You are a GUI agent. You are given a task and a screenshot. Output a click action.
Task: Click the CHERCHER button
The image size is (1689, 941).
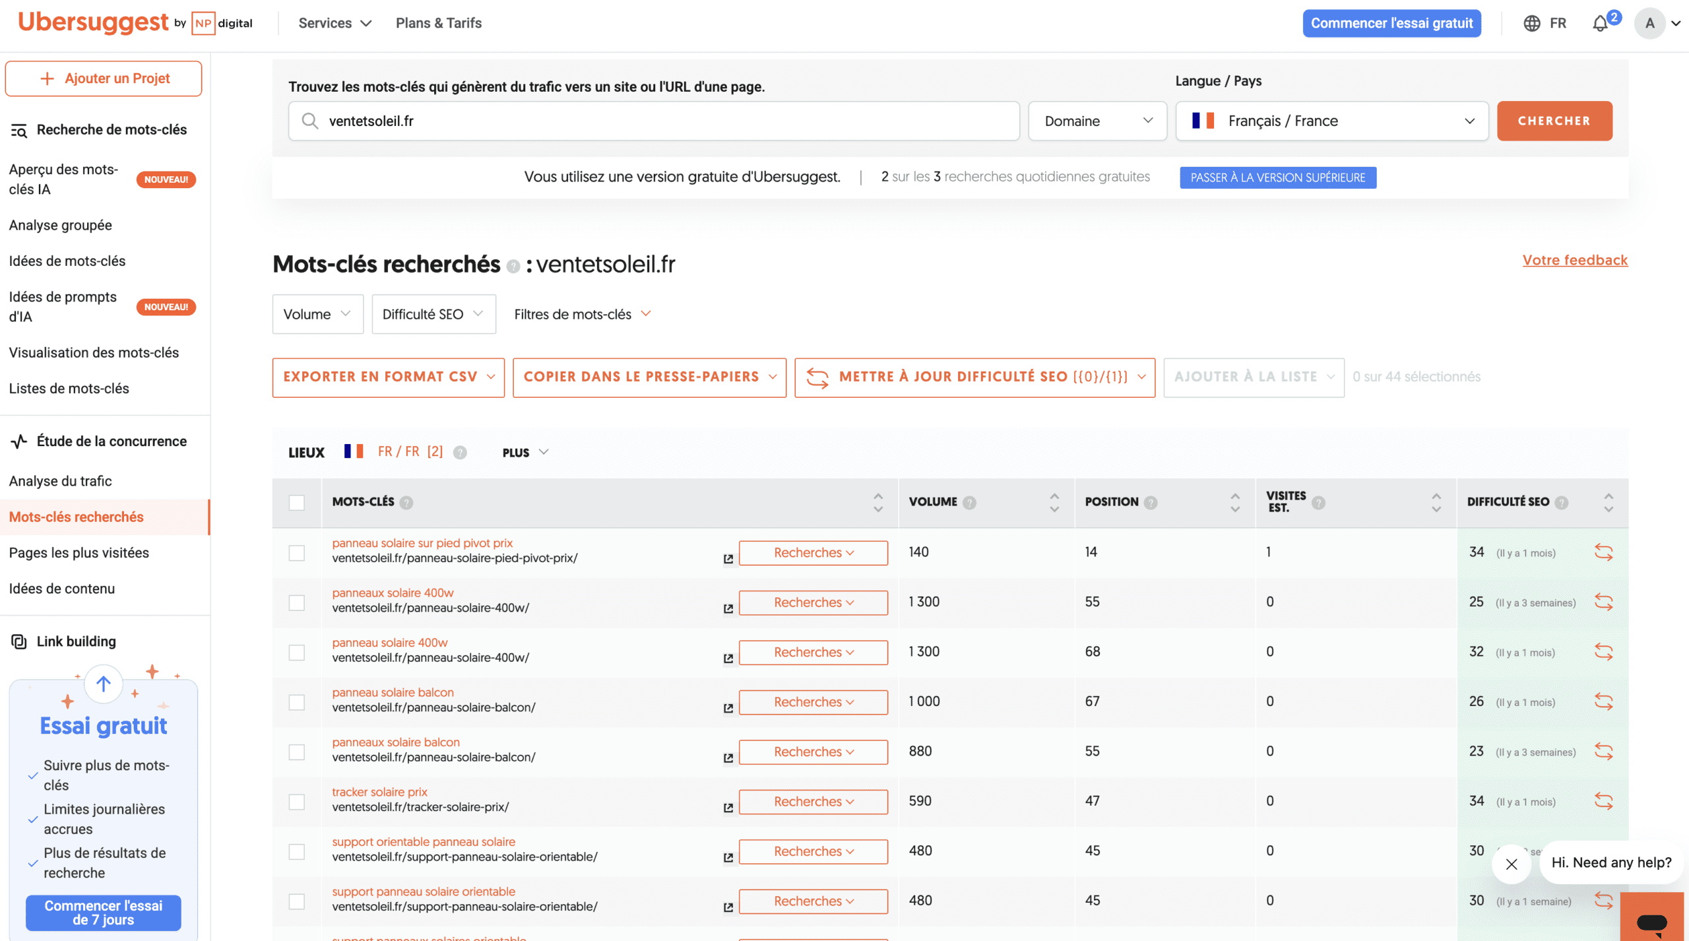point(1554,121)
